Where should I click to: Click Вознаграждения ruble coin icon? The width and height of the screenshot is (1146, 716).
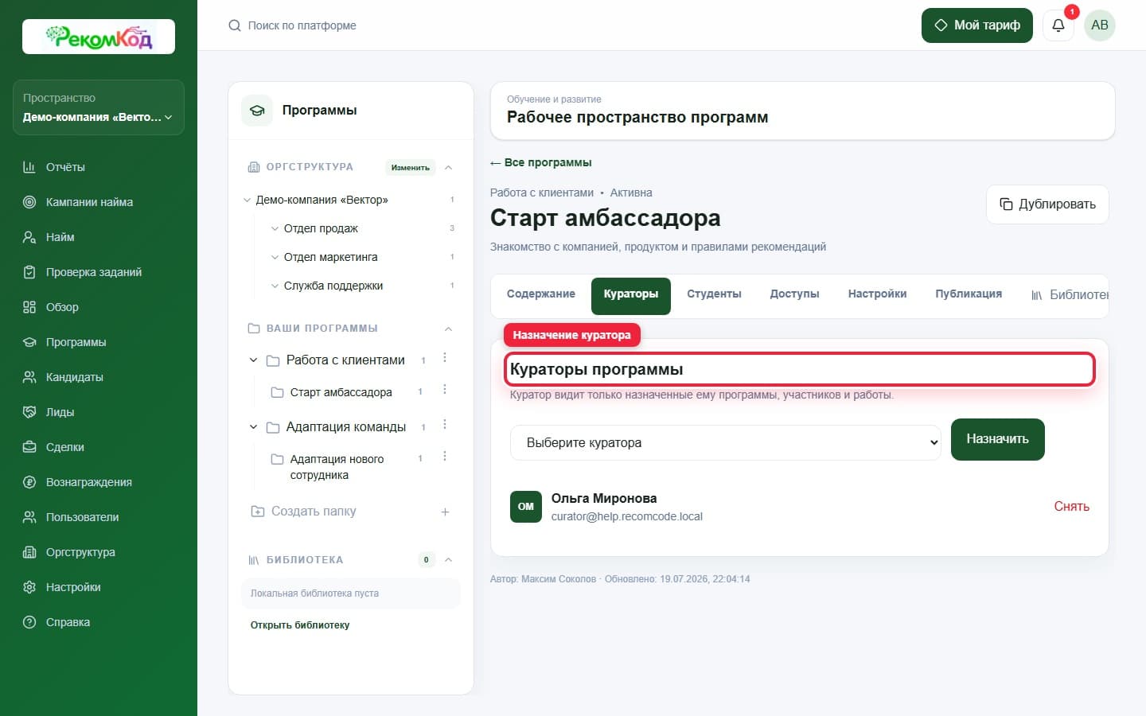pos(29,482)
